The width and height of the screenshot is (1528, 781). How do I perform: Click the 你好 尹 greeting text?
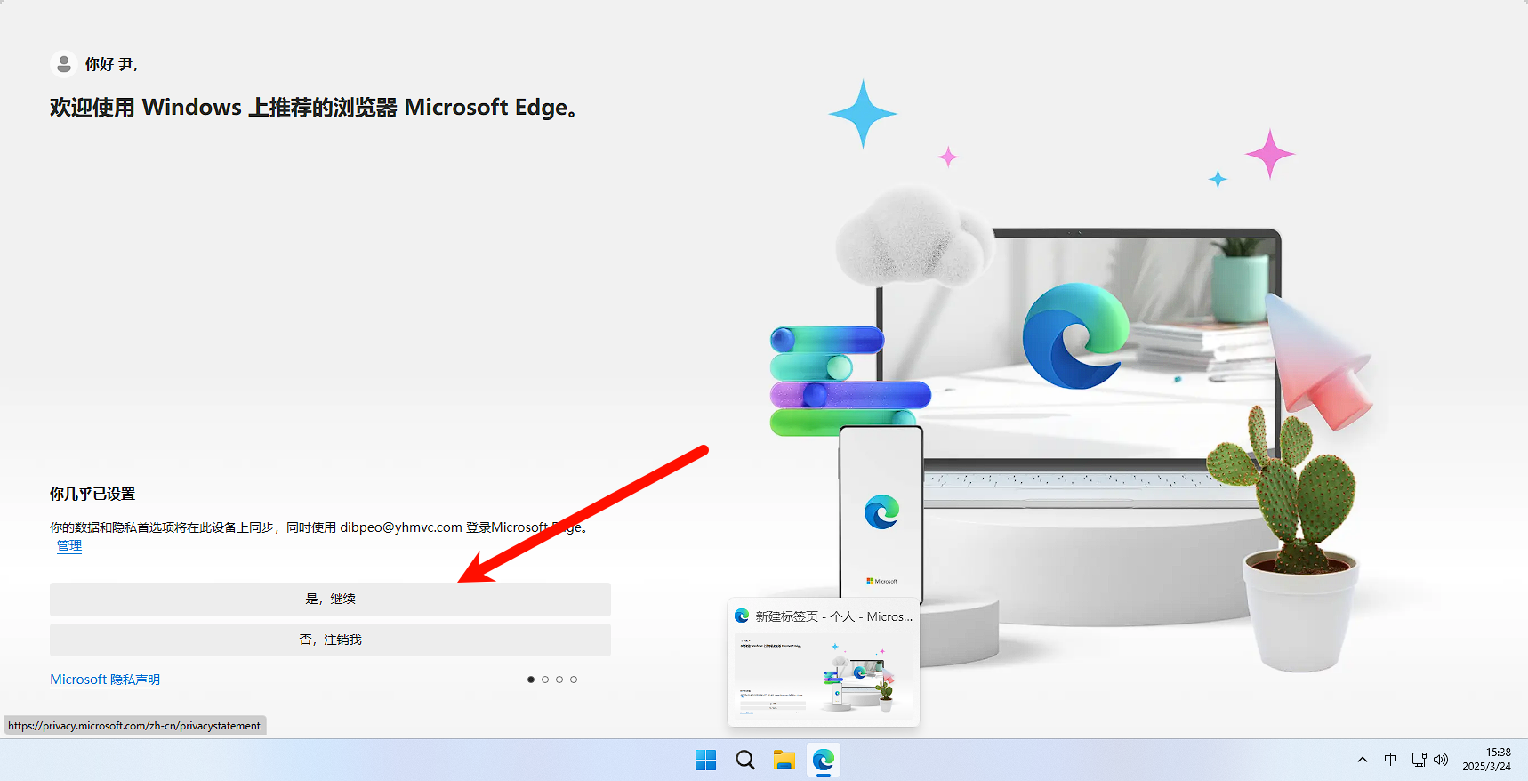pos(111,64)
